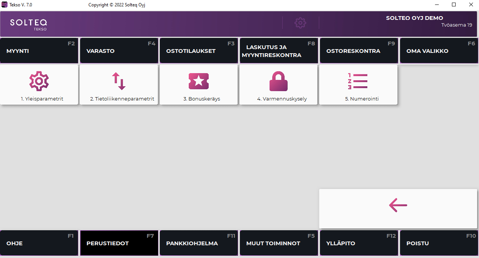Open the Myynti F2 menu
479x258 pixels.
point(39,51)
